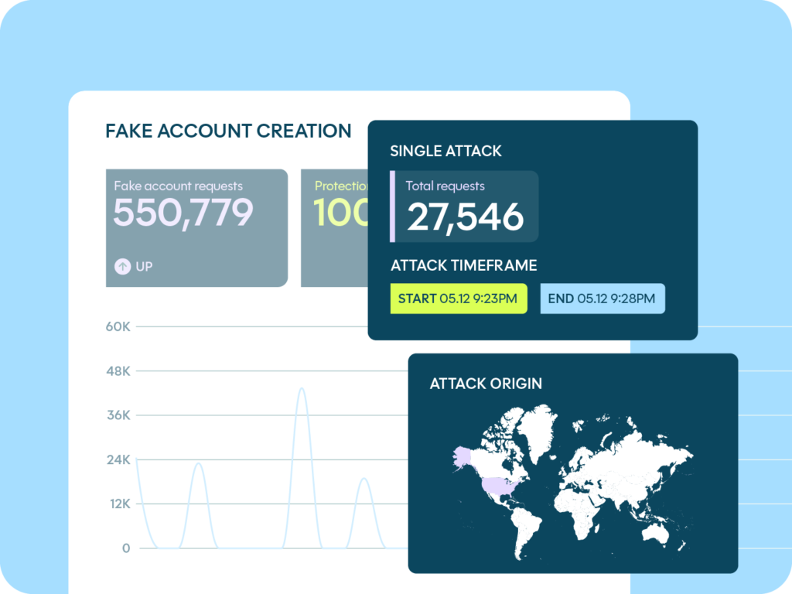Click the UP trend arrow icon

tap(121, 266)
